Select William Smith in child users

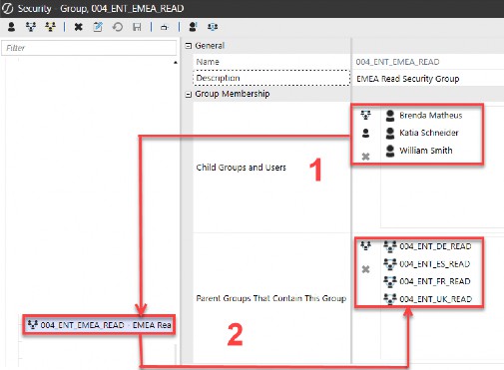418,151
